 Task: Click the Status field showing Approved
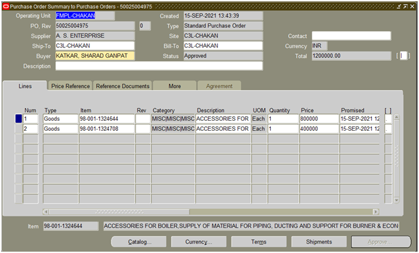click(223, 56)
